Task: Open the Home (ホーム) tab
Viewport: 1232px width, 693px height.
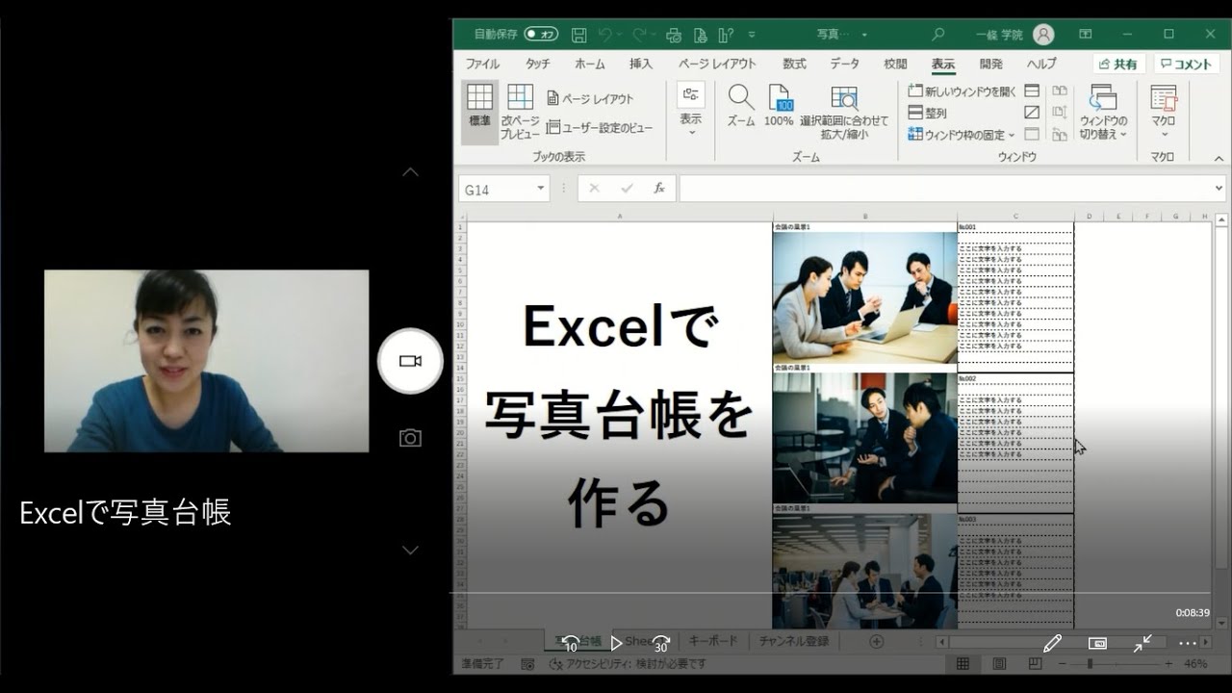Action: pos(590,64)
